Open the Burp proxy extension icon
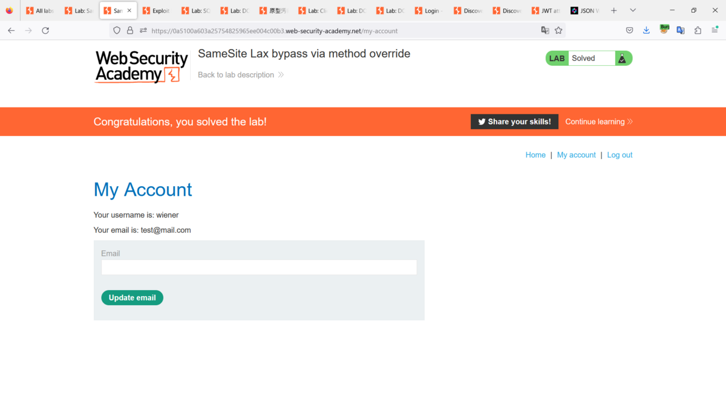The image size is (726, 408). coord(664,29)
